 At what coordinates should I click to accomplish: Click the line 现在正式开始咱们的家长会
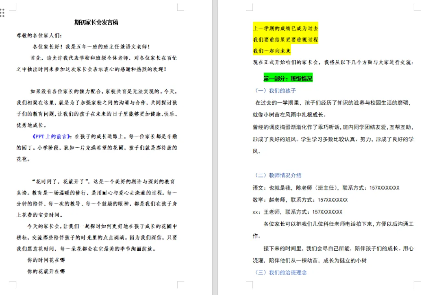click(333, 62)
